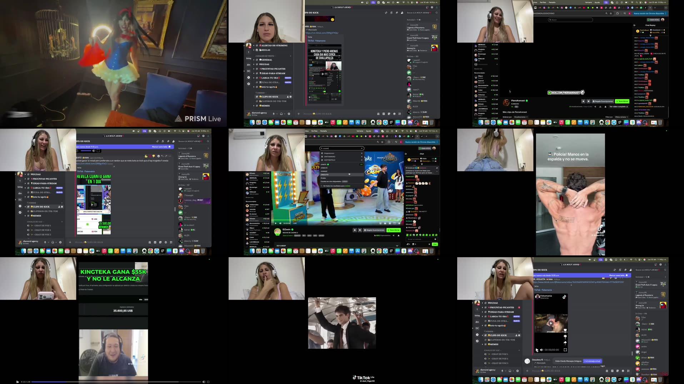Open the Ventana menu in the ElZeein frame menu bar
684x384 pixels.
coord(360,131)
